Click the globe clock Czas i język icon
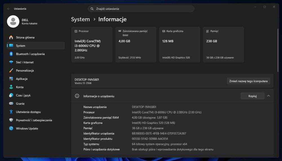The image size is (282, 161). [x=11, y=95]
